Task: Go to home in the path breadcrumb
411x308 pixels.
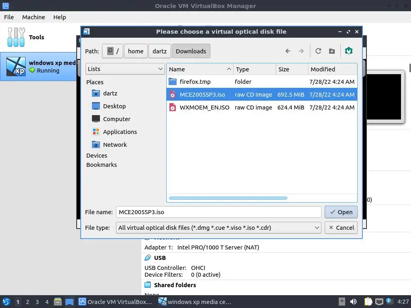Action: click(x=136, y=51)
